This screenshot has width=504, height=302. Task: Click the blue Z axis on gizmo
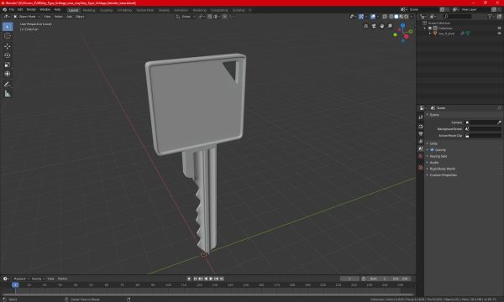[402, 25]
